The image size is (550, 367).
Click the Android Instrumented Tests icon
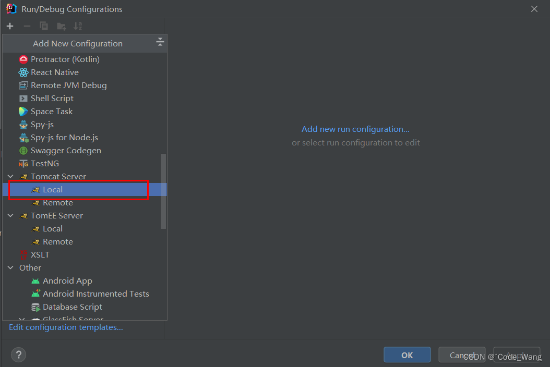click(35, 293)
